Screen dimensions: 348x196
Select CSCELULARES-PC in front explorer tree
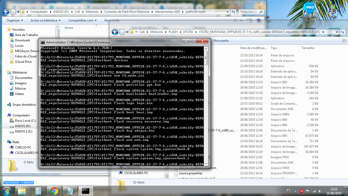tap(134, 173)
